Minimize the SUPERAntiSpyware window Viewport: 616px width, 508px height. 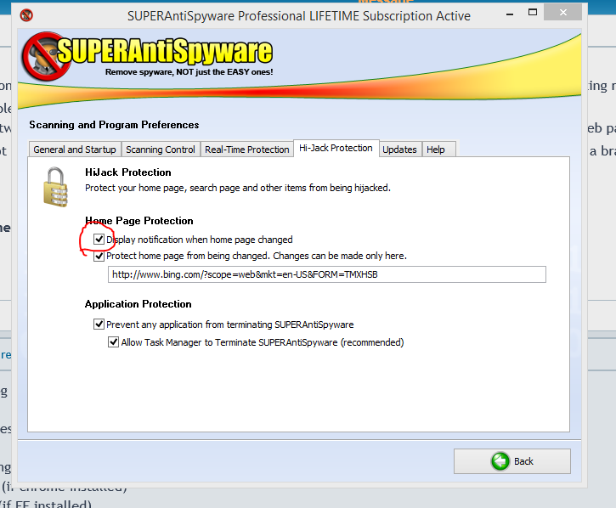510,14
